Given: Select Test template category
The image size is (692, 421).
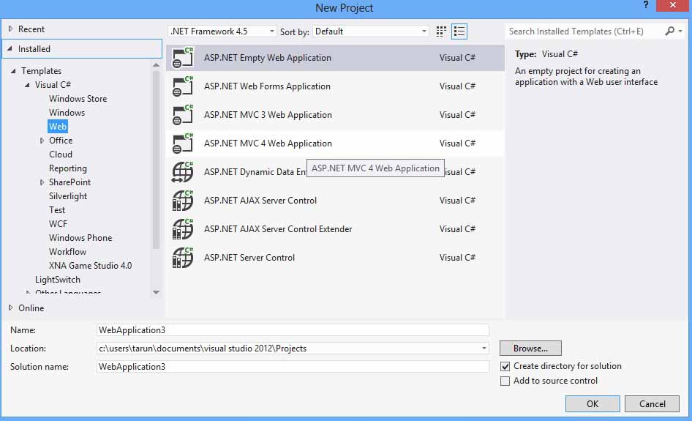Looking at the screenshot, I should pos(57,210).
